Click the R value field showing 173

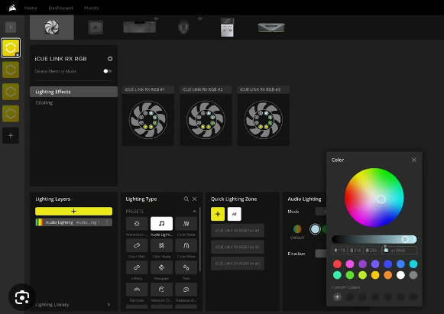339,251
